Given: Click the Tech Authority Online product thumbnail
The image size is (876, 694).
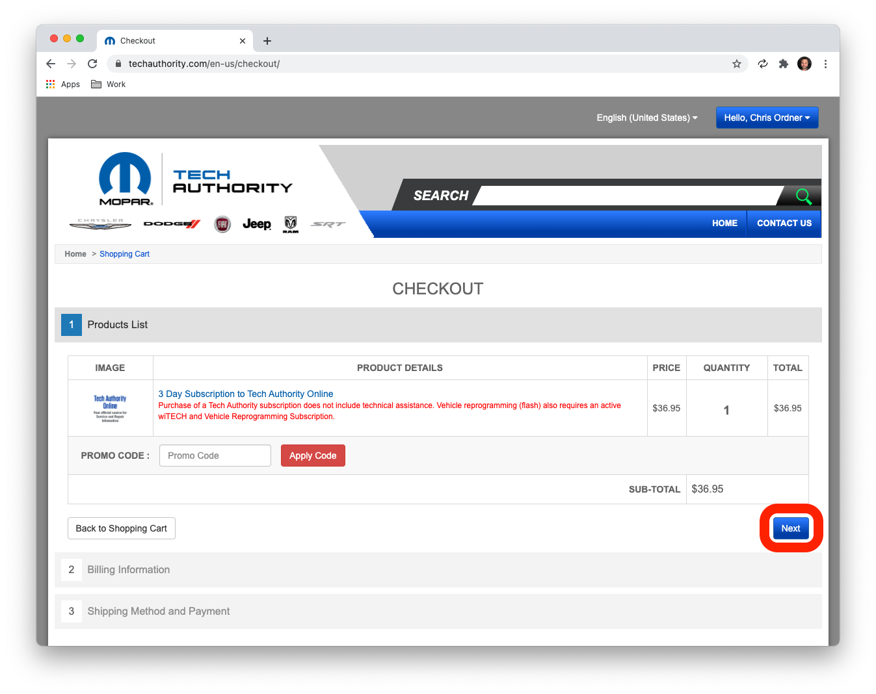Looking at the screenshot, I should 111,408.
